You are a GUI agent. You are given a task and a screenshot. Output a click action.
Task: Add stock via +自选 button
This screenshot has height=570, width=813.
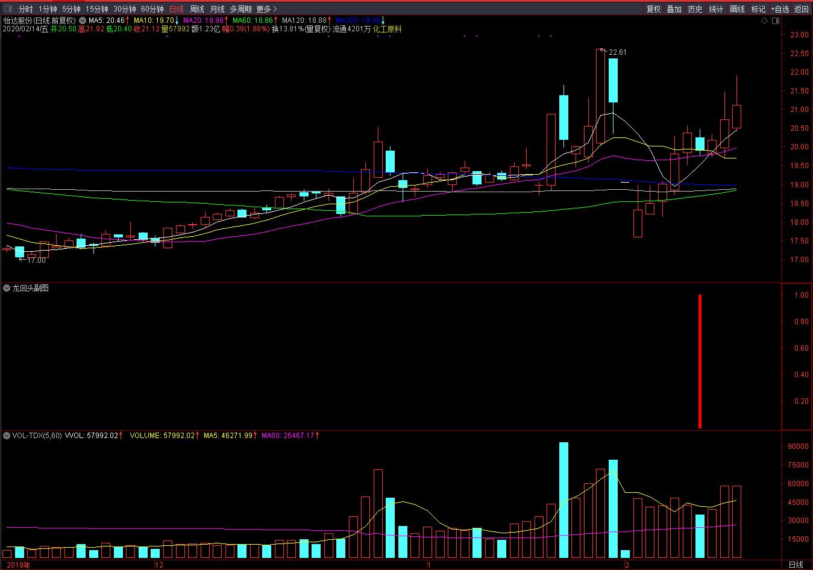780,9
